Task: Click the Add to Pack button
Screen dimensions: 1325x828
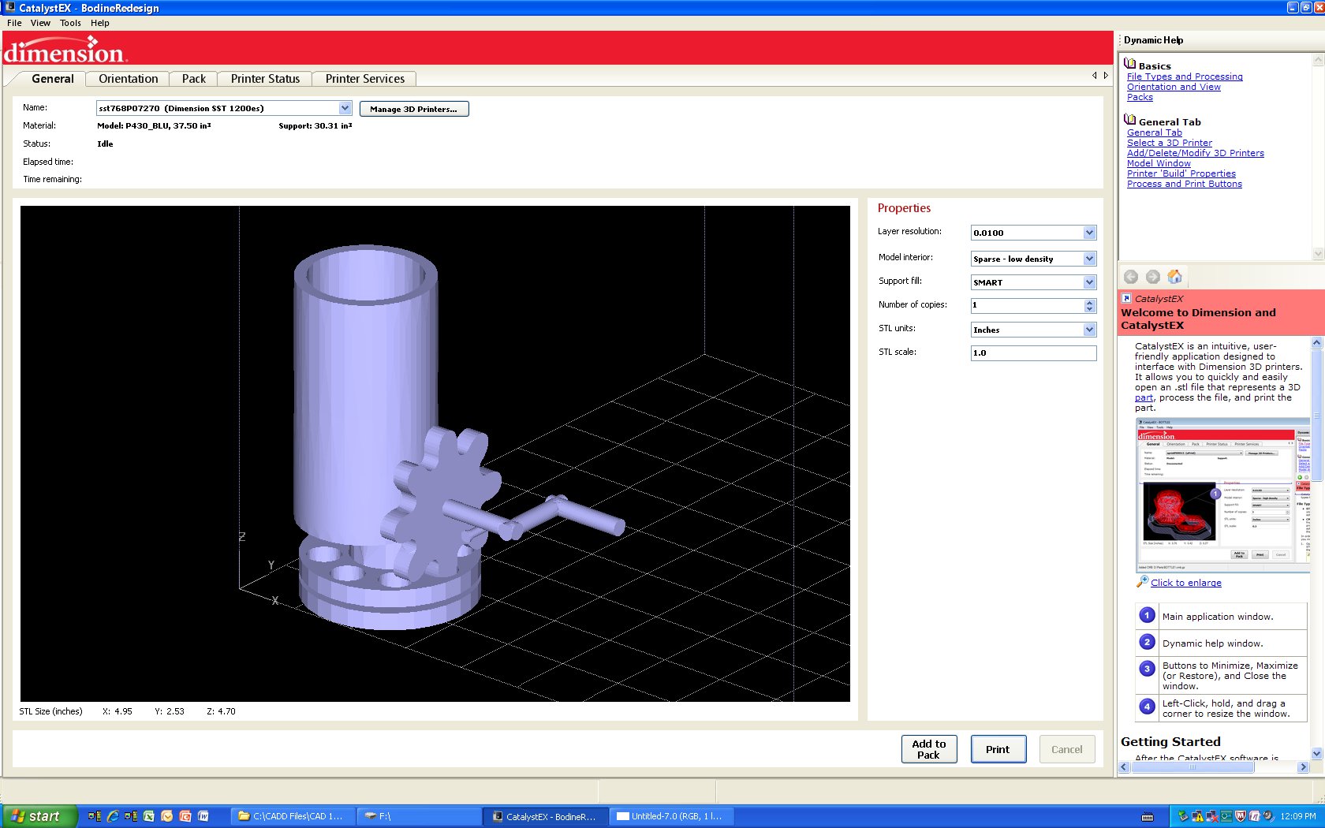Action: point(929,749)
